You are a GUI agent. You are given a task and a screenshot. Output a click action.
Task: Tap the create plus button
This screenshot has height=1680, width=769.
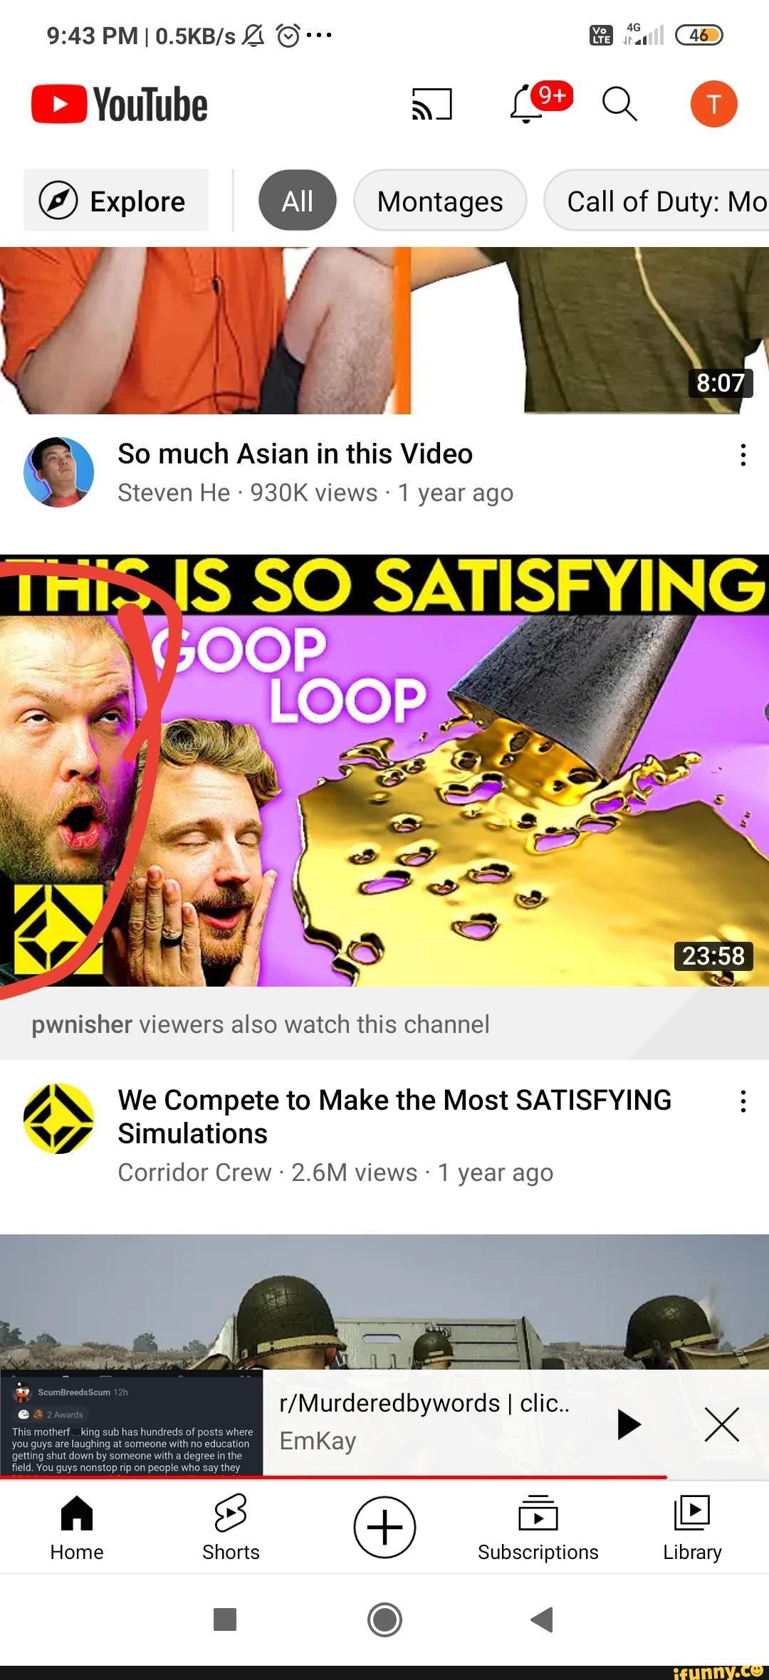[384, 1527]
